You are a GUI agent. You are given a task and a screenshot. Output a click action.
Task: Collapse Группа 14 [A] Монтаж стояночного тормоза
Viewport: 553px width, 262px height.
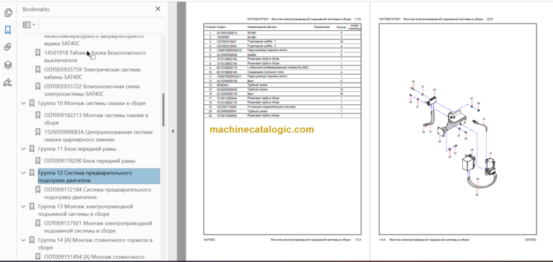pos(24,240)
